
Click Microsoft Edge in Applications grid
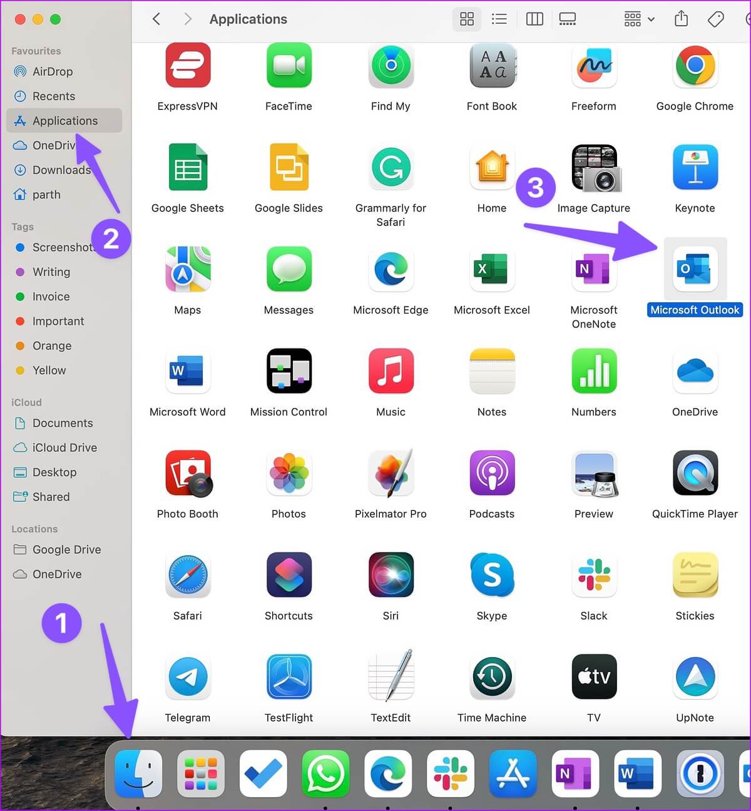pos(391,269)
